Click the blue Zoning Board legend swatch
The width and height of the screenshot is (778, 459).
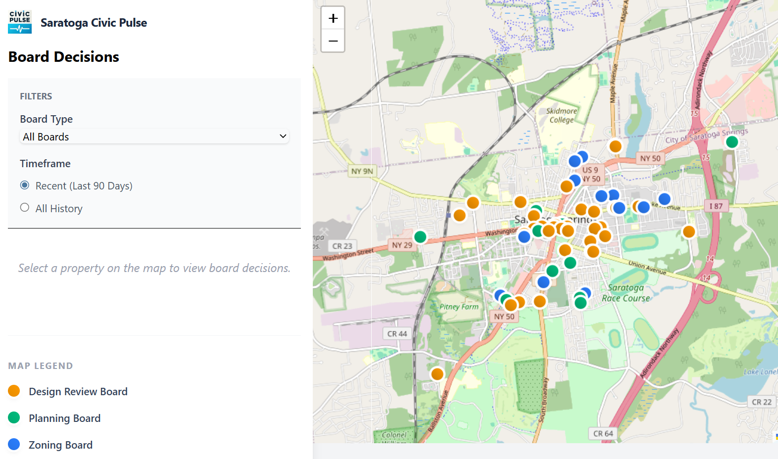pos(14,445)
